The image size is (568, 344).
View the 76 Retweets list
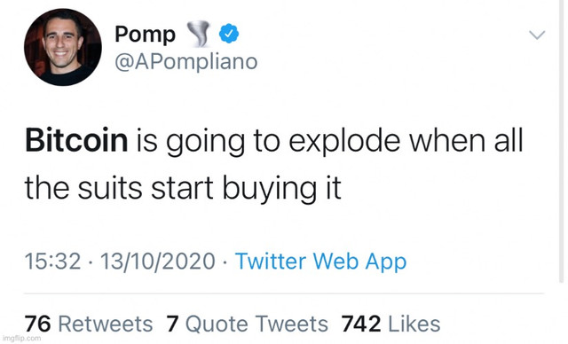click(x=89, y=324)
